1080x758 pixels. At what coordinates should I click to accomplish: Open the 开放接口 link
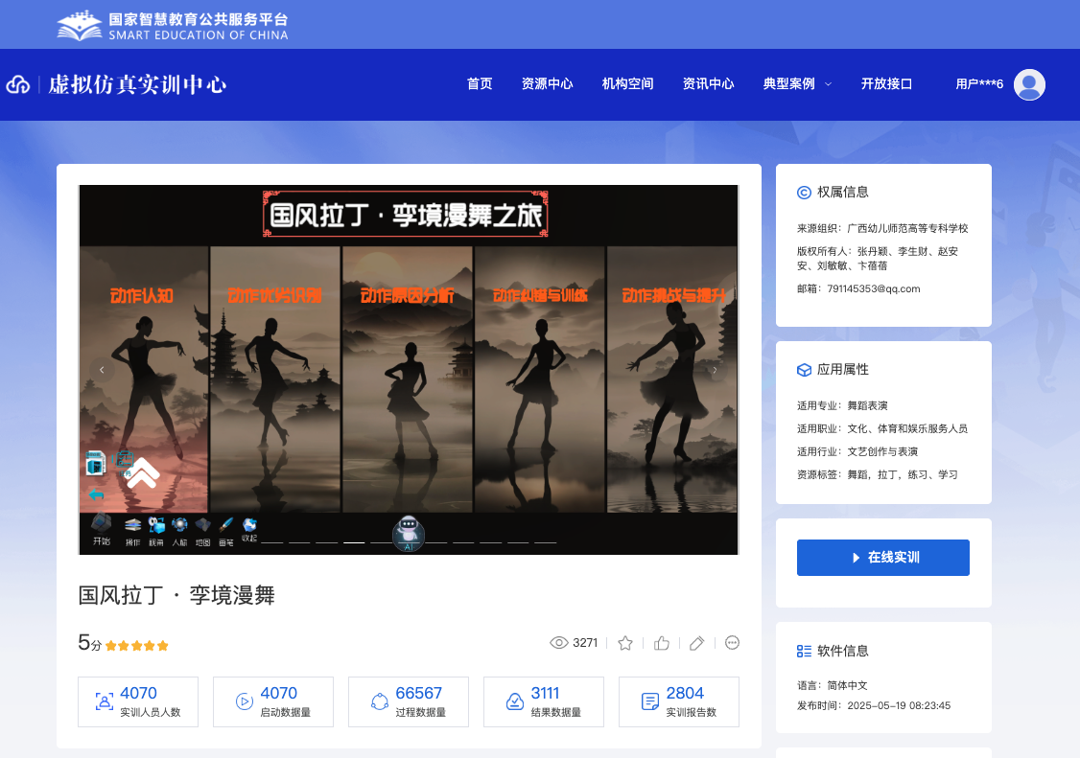(x=886, y=84)
